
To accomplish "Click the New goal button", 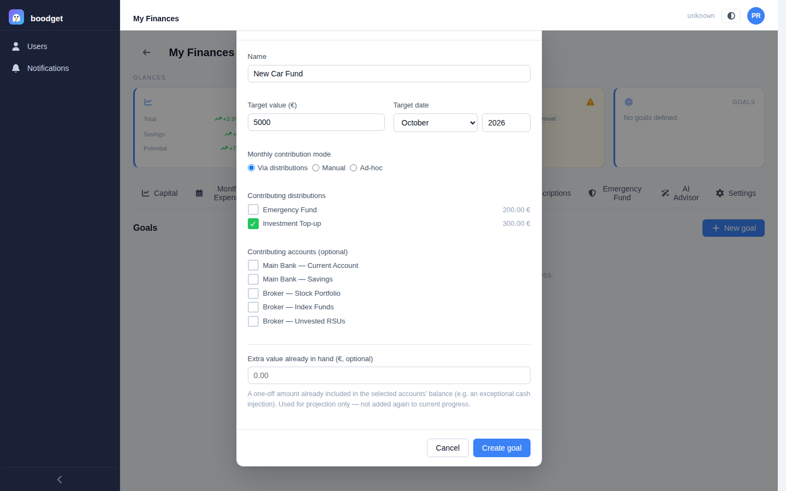I will pos(734,228).
